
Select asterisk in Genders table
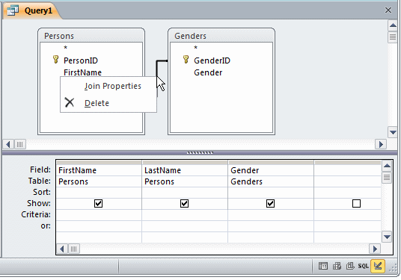pos(196,48)
